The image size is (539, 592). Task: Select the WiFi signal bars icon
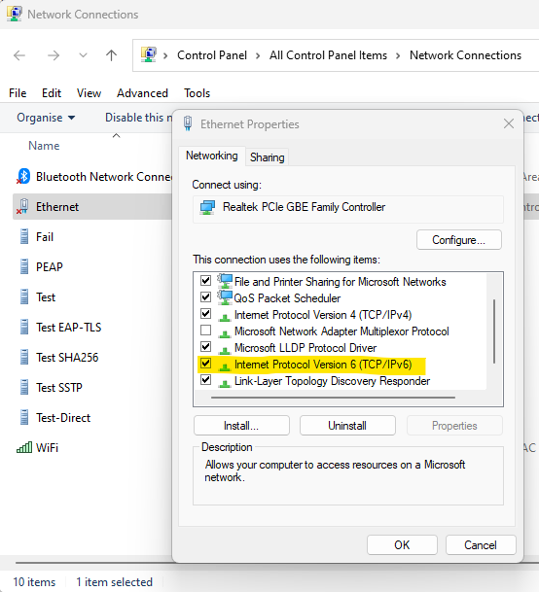click(23, 448)
